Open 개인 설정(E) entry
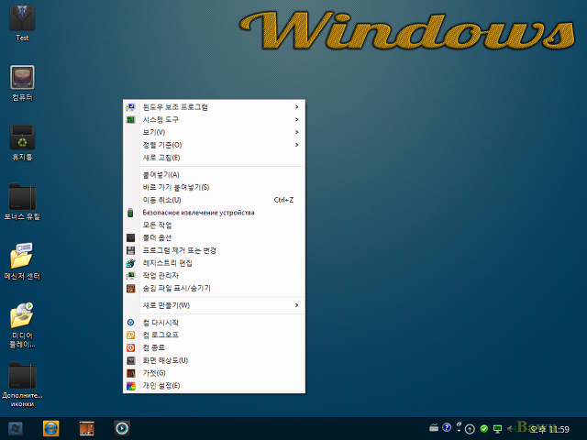Image resolution: width=587 pixels, height=440 pixels. pos(214,386)
